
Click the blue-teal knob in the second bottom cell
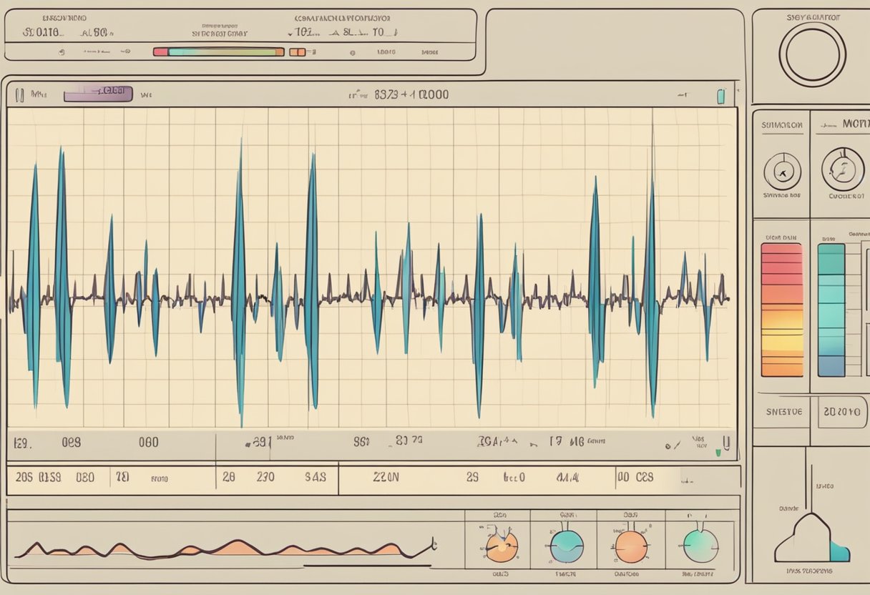pyautogui.click(x=567, y=546)
